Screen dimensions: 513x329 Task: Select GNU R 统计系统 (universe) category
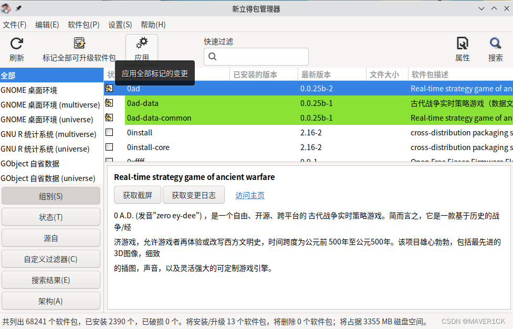coord(51,149)
